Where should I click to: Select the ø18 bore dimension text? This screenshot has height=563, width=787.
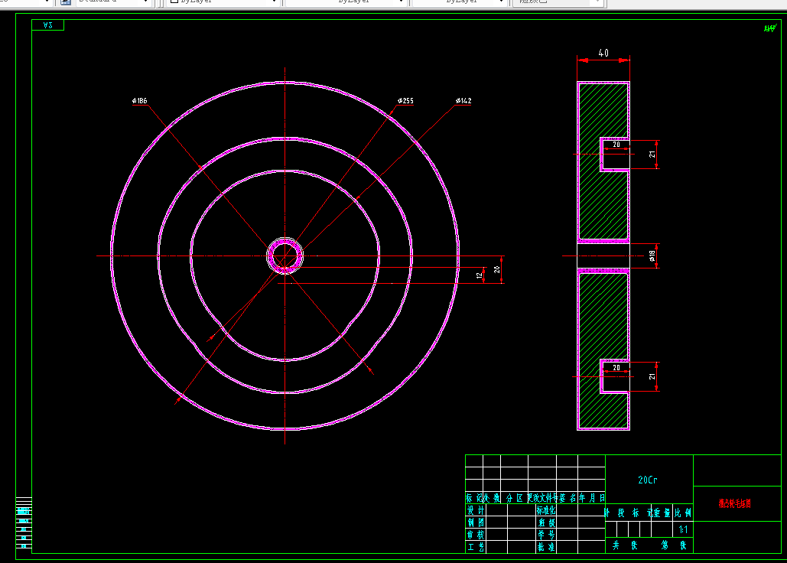point(652,256)
